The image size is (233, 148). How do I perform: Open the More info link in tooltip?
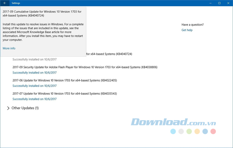tap(9, 48)
